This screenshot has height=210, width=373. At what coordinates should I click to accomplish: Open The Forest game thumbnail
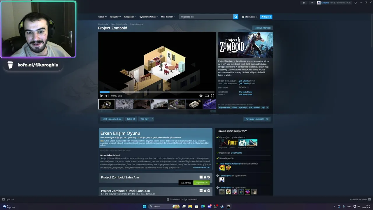pos(229,143)
